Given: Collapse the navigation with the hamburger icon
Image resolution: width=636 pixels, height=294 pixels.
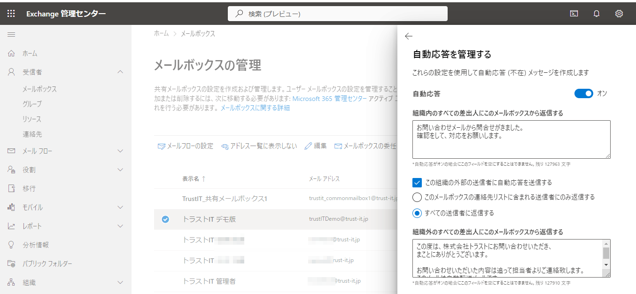Looking at the screenshot, I should pyautogui.click(x=11, y=34).
